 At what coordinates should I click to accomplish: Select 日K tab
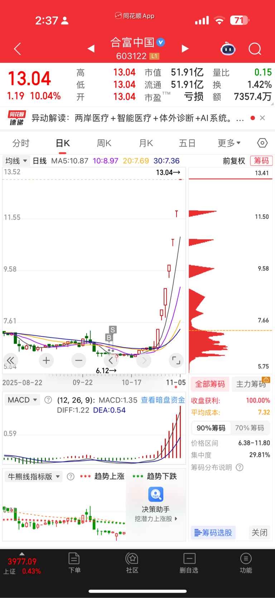63,143
